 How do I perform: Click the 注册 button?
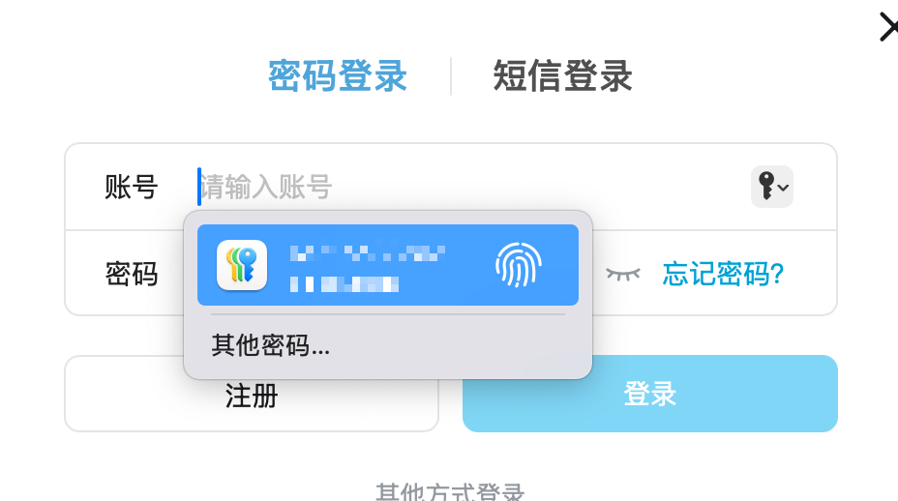tap(252, 394)
